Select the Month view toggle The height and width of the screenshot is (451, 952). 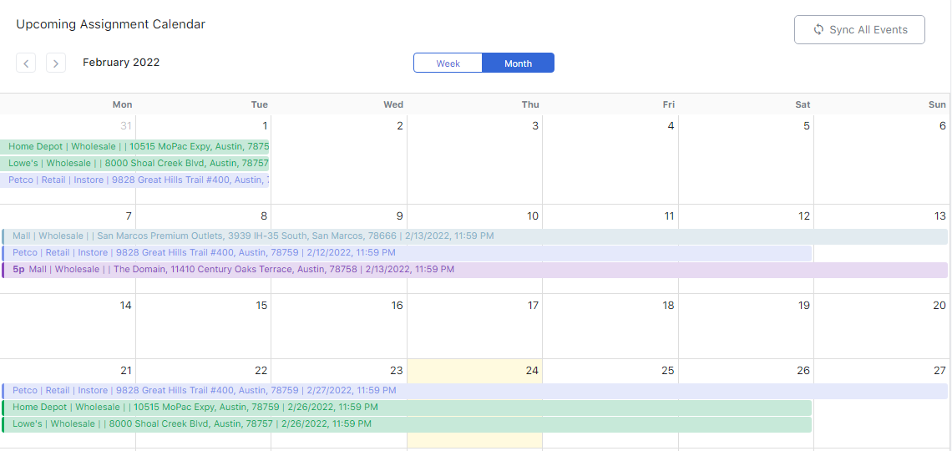[x=518, y=63]
